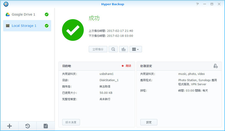
Task: Click Google Drive 1 green status checkmark
Action: [x=47, y=14]
